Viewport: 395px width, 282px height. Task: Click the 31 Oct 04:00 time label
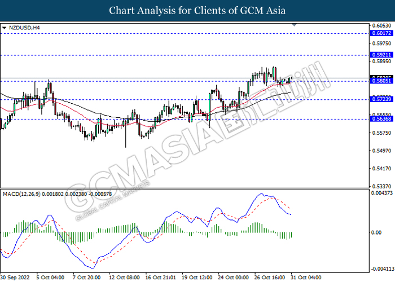click(x=306, y=277)
